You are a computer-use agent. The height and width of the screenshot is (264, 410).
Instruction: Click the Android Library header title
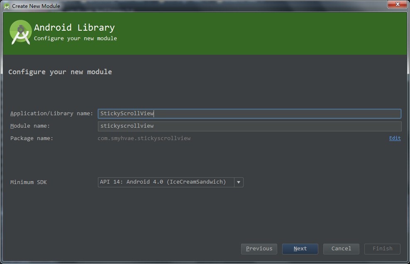click(x=74, y=28)
